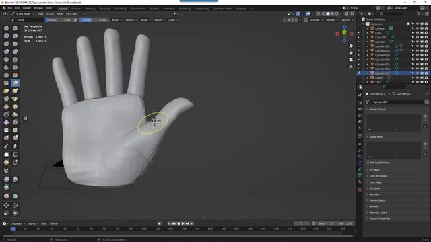Select the Snake Hook brush
Image resolution: width=431 pixels, height=242 pixels.
point(15,91)
